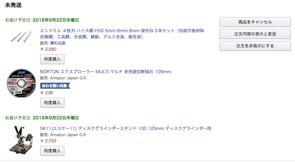Click the delivery date above the SK11 item
The width and height of the screenshot is (295, 162).
(56, 118)
